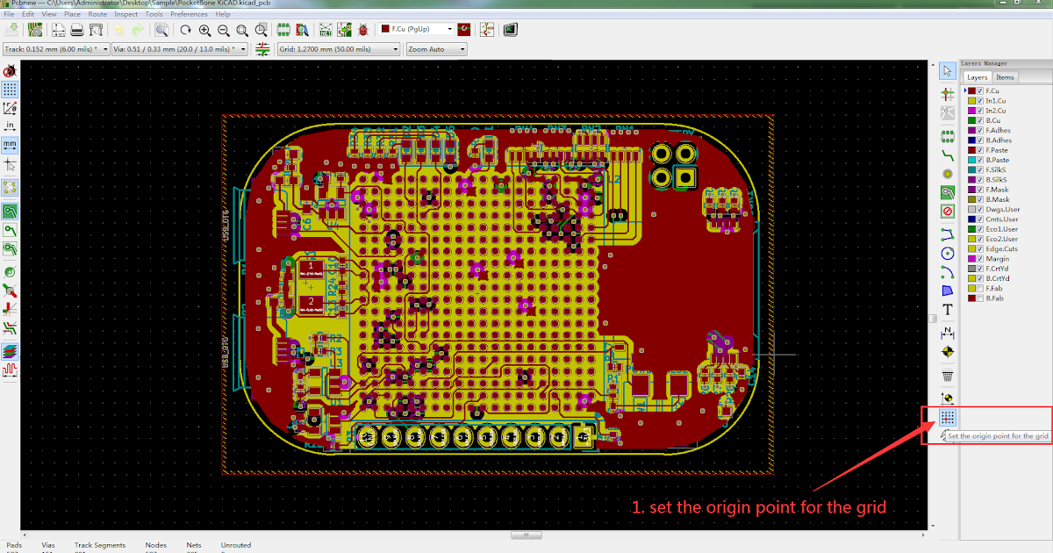Select the Add text tool
Screen dimensions: 1053x553
click(x=947, y=309)
